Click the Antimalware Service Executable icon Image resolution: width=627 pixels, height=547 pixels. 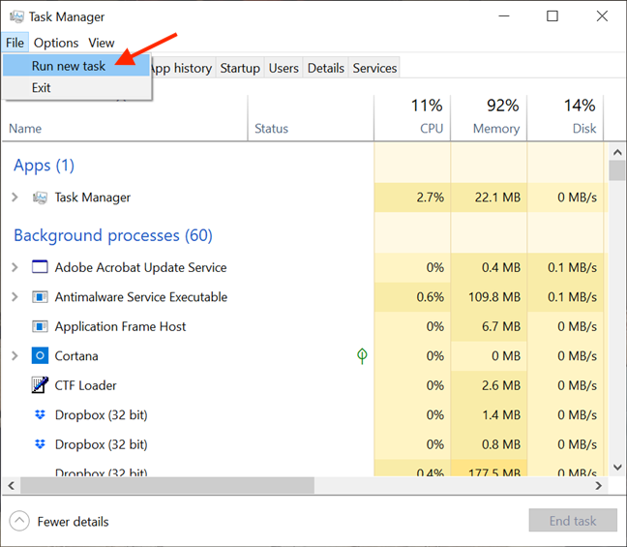40,297
